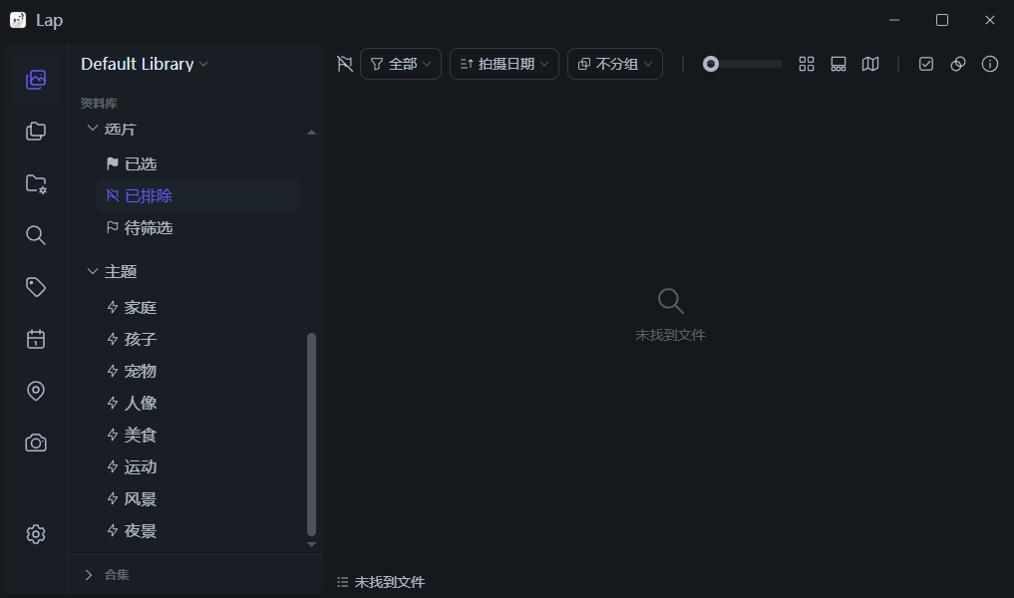Click the thumbnail size slider handle

(x=711, y=64)
